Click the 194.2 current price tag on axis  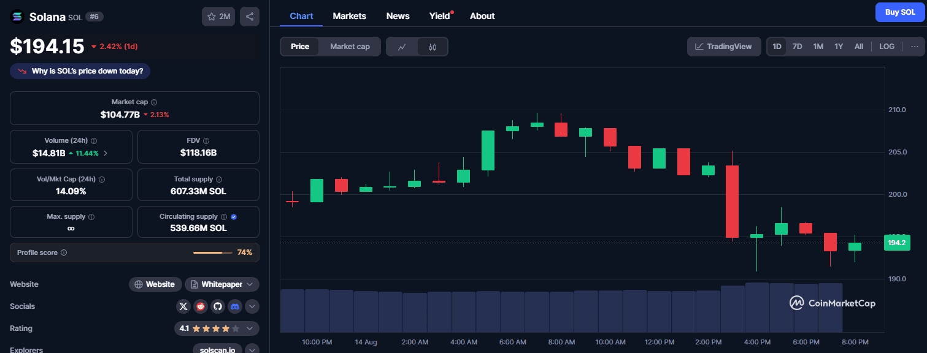click(897, 243)
